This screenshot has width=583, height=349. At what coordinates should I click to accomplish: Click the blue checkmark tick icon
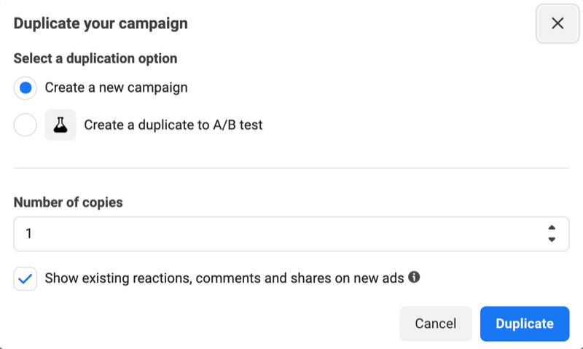coord(26,279)
